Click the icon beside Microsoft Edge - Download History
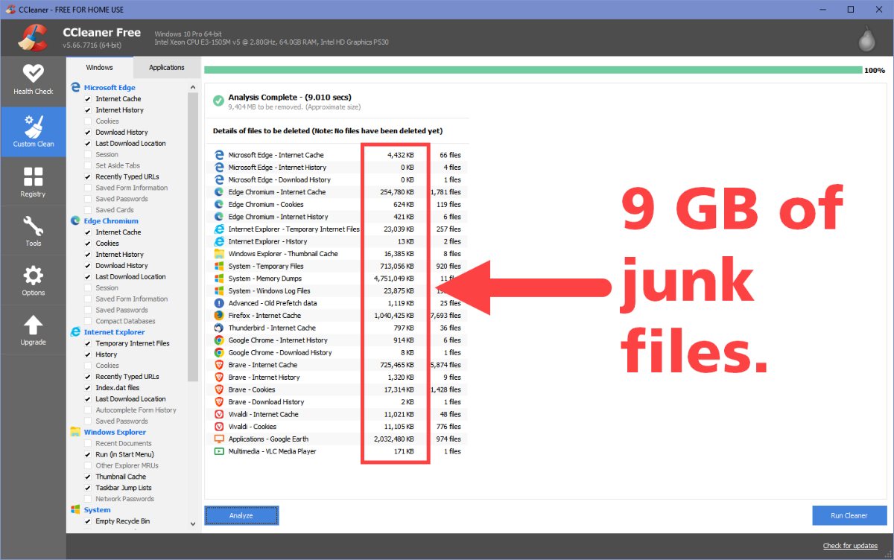This screenshot has height=560, width=894. (219, 179)
